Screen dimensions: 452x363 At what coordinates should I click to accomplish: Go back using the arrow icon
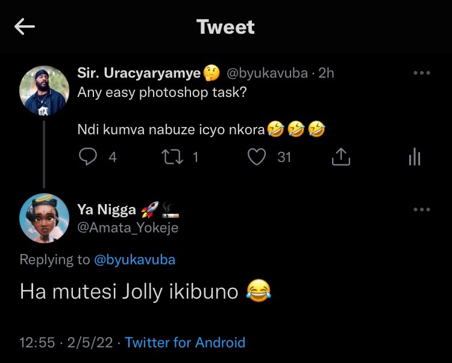click(25, 27)
